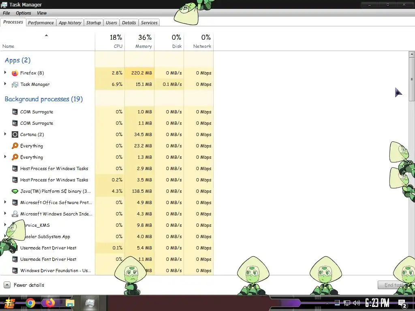Screen dimensions: 415x311
Task: Open the Options menu
Action: [23, 13]
